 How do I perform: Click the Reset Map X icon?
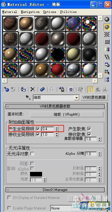point(32,89)
